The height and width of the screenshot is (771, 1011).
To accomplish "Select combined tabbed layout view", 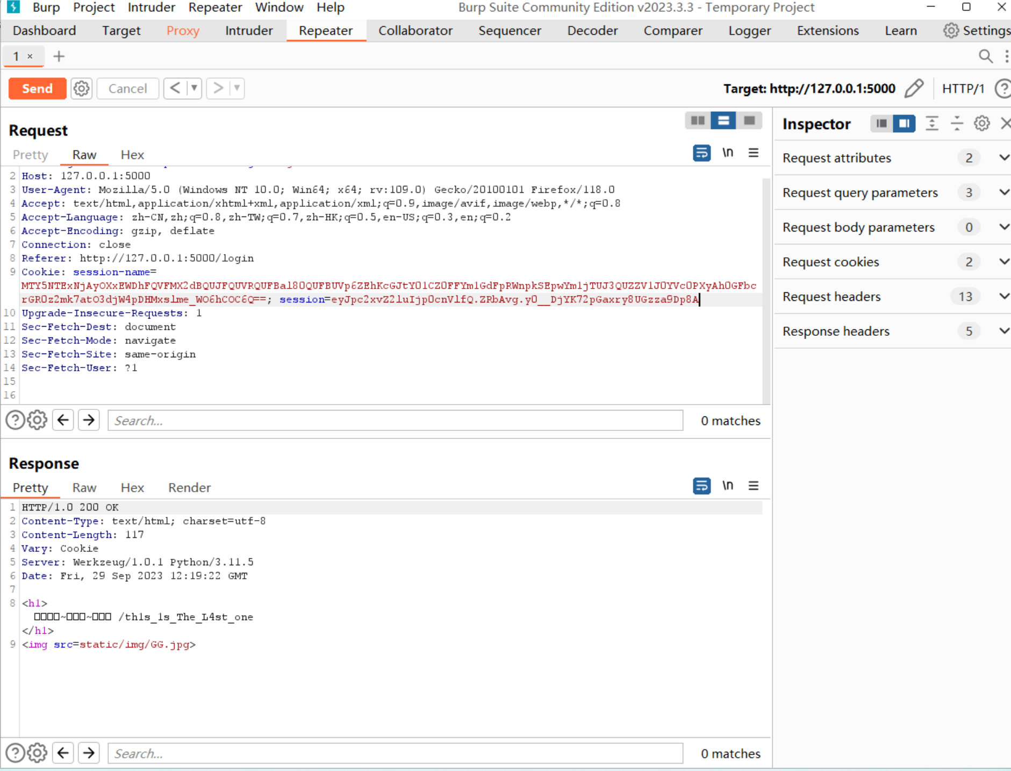I will click(749, 120).
